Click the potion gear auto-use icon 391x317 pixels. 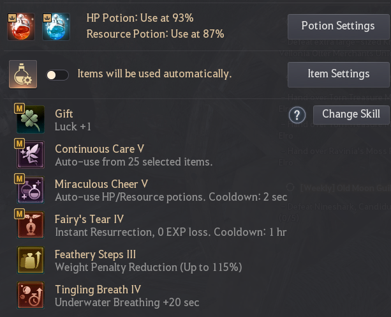click(22, 75)
